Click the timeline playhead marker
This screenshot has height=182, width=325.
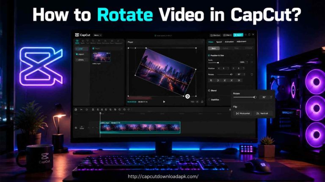pyautogui.click(x=100, y=113)
